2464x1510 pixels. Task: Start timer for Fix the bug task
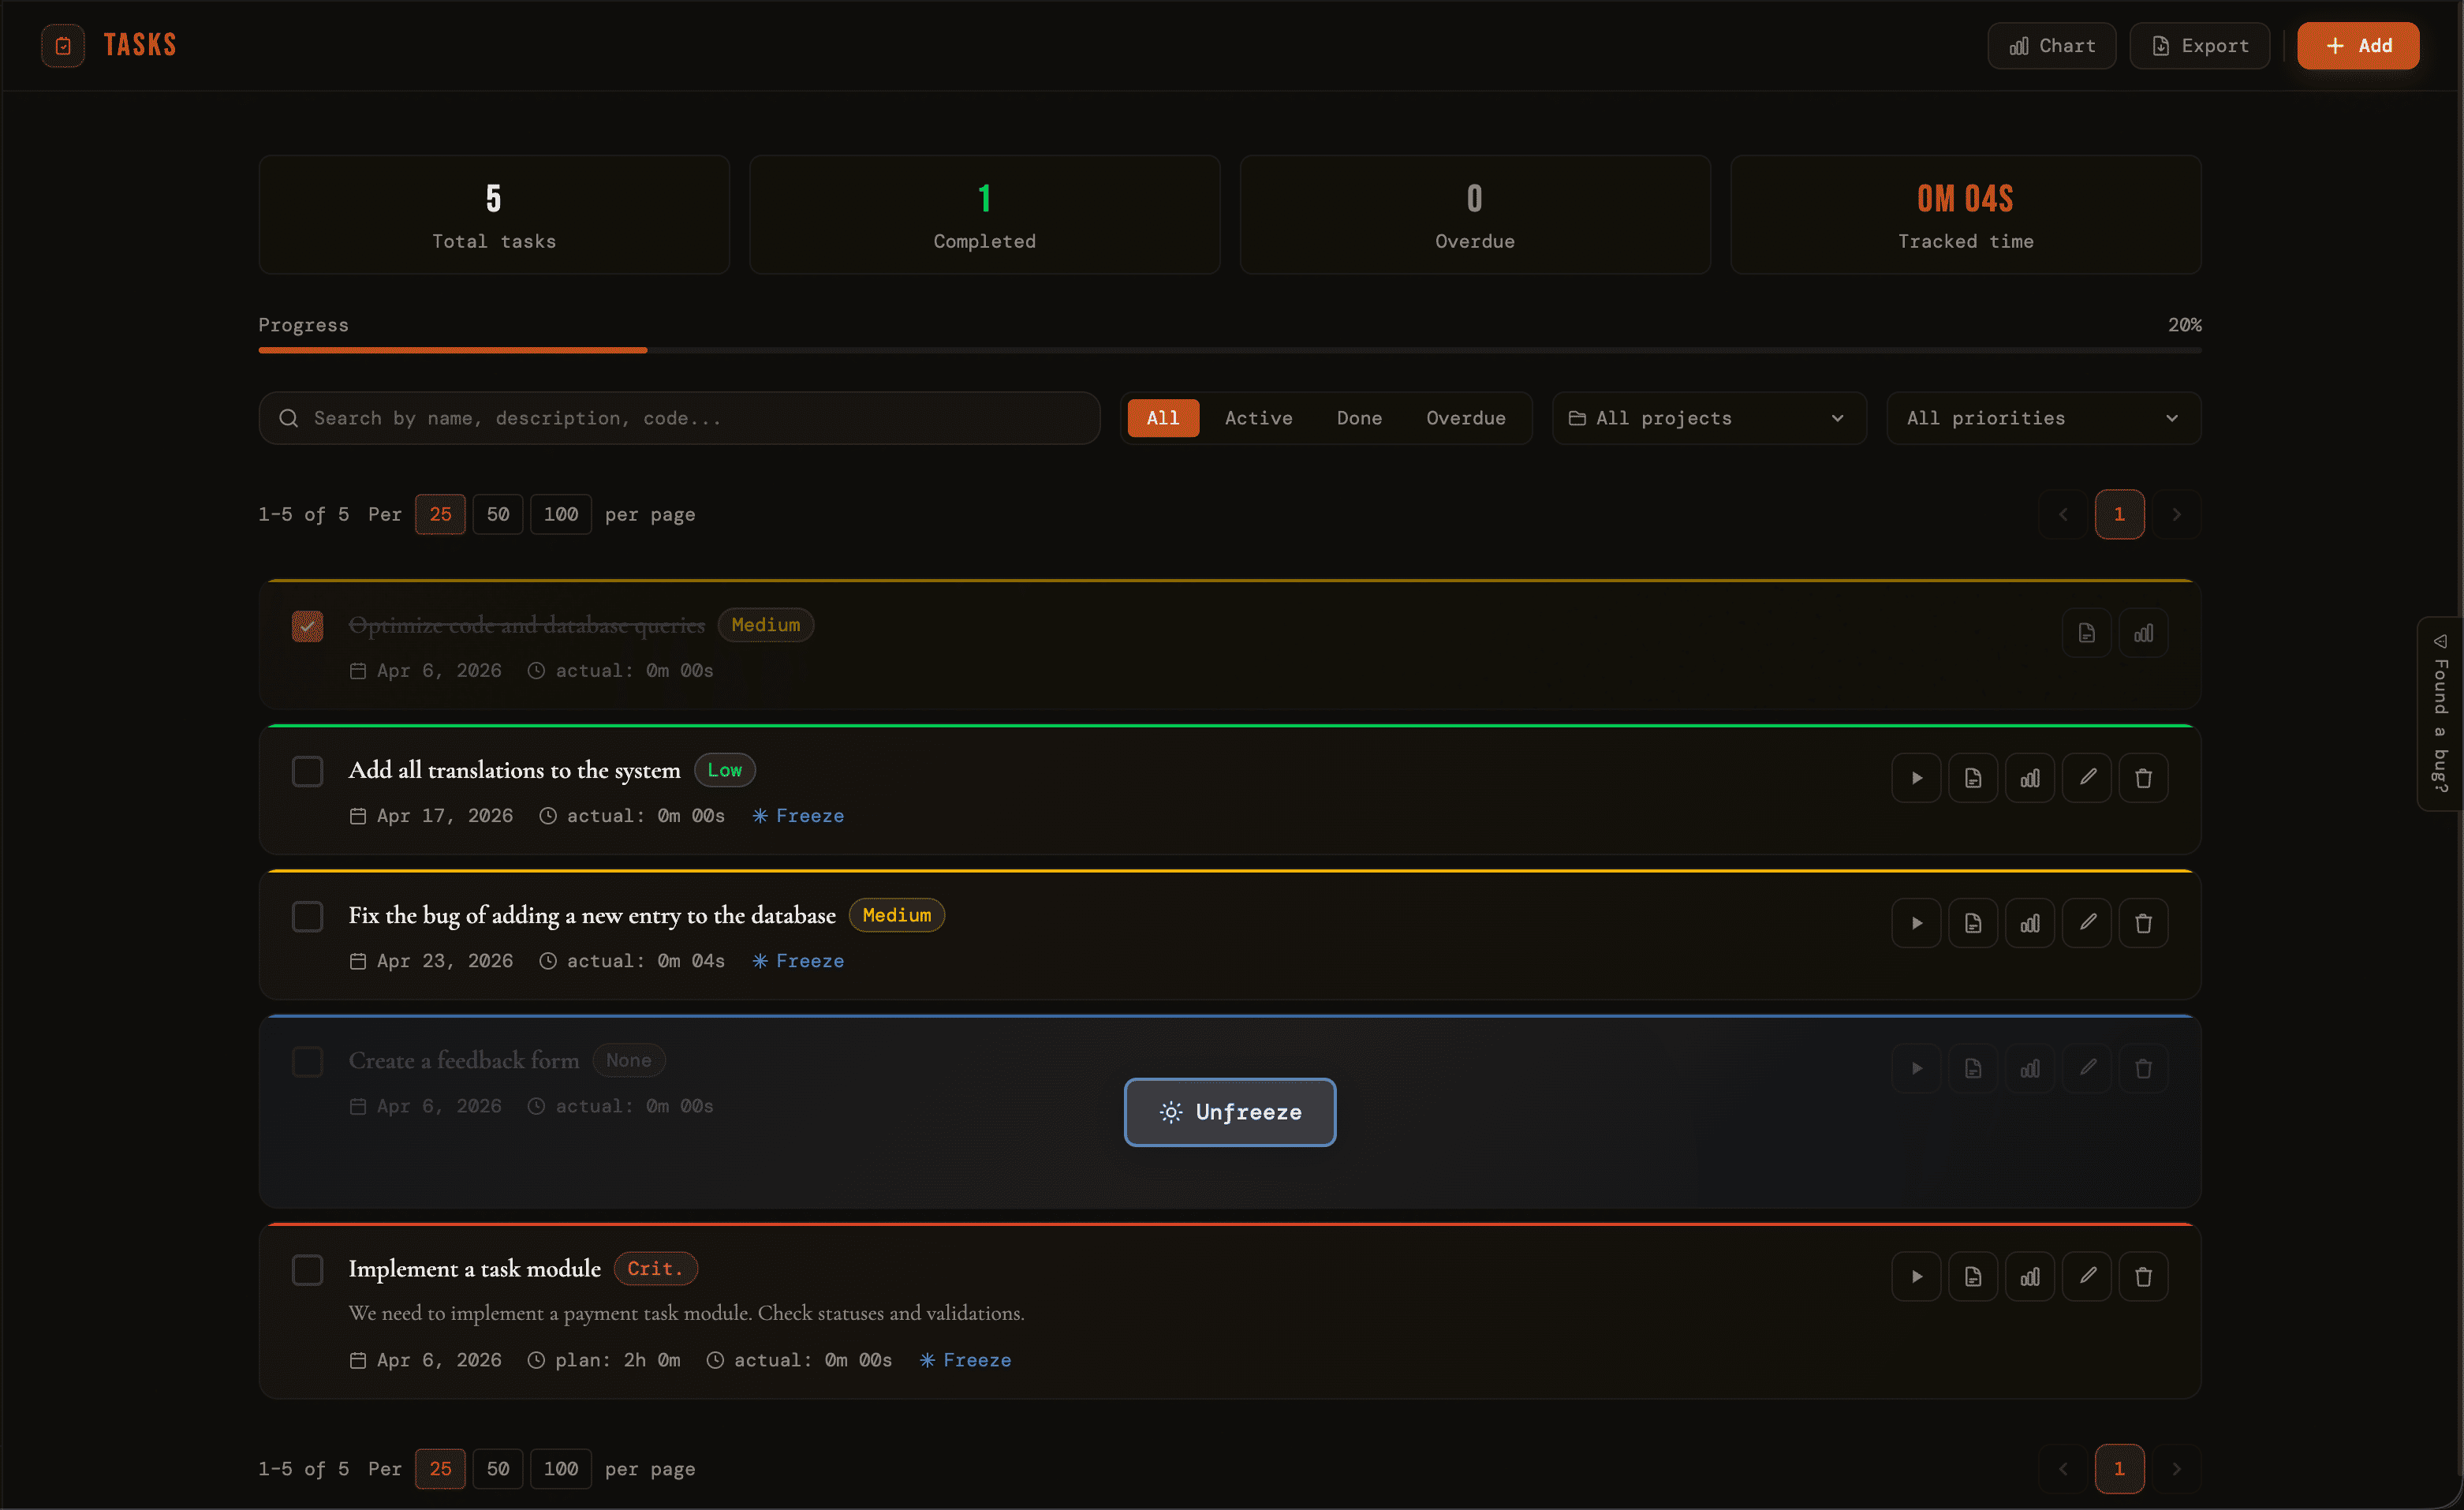(x=1916, y=923)
